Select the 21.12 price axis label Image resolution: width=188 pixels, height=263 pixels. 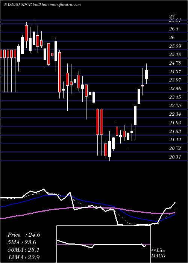pyautogui.click(x=175, y=140)
